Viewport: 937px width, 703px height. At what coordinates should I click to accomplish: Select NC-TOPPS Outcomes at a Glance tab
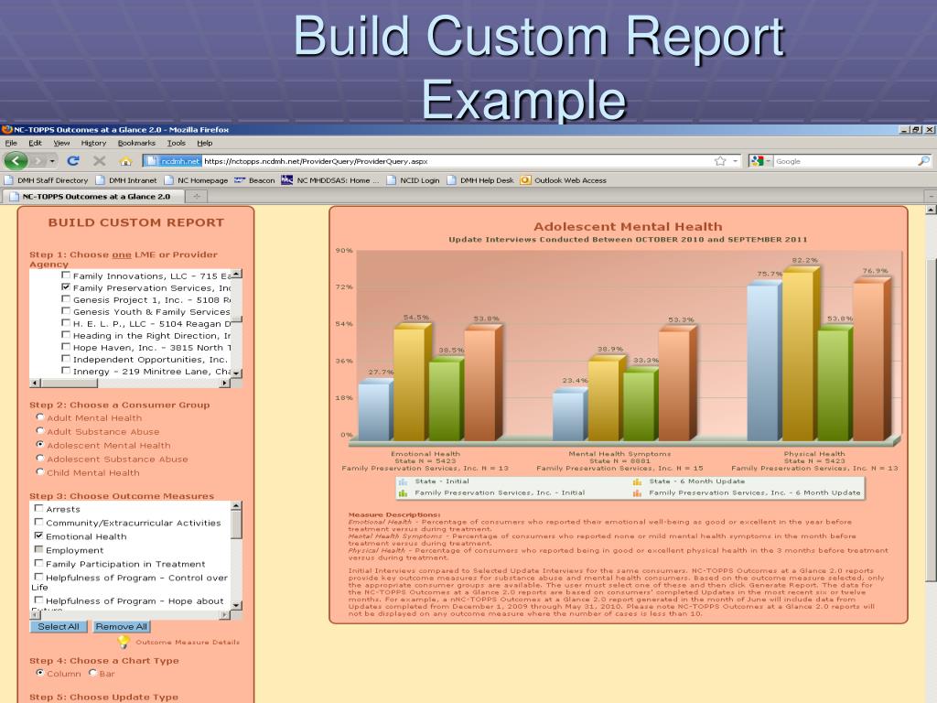[x=92, y=196]
